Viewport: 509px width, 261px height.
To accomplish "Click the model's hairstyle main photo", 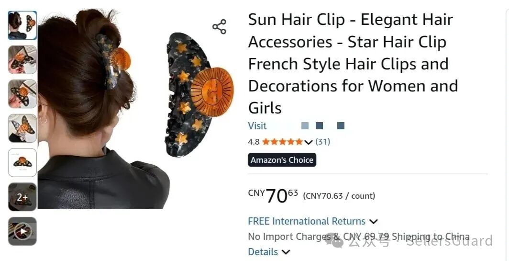I will point(103,109).
